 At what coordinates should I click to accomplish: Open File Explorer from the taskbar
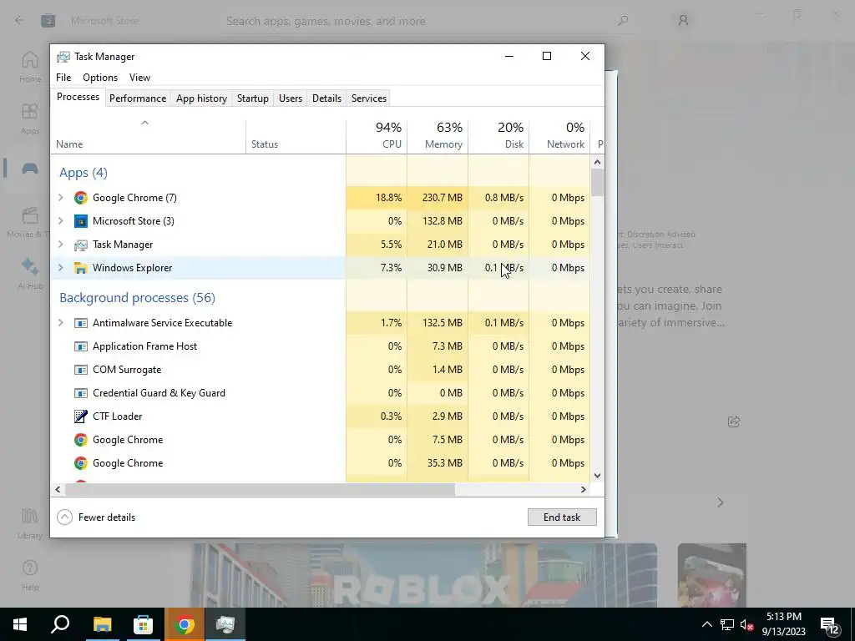(x=102, y=624)
